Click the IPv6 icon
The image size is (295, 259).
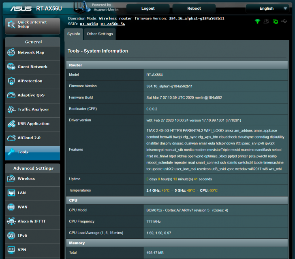coord(11,235)
